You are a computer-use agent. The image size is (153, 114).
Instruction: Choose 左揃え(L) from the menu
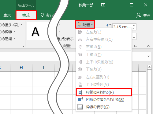tap(104, 32)
